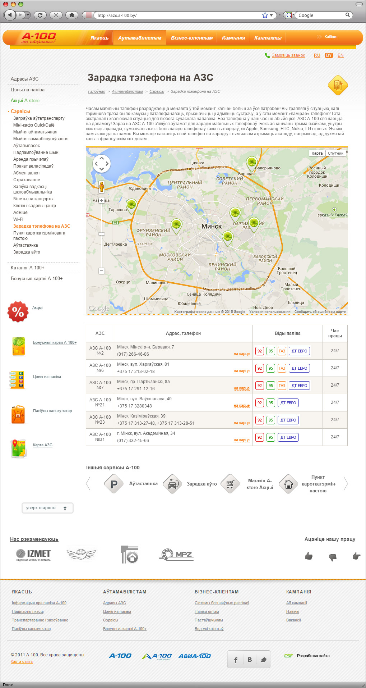Image resolution: width=366 pixels, height=688 pixels.
Task: Click the green phone callback icon
Action: pyautogui.click(x=267, y=55)
